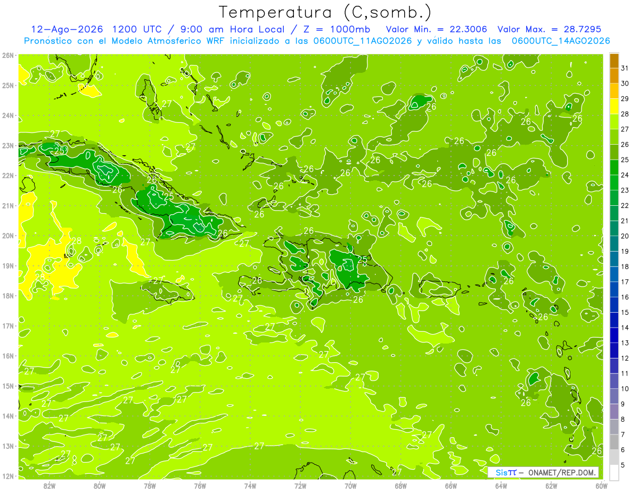Click the latitude axis label '20N'
639x493 pixels.
point(8,236)
